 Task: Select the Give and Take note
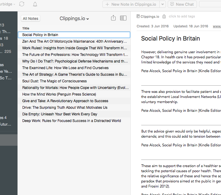[65, 101]
